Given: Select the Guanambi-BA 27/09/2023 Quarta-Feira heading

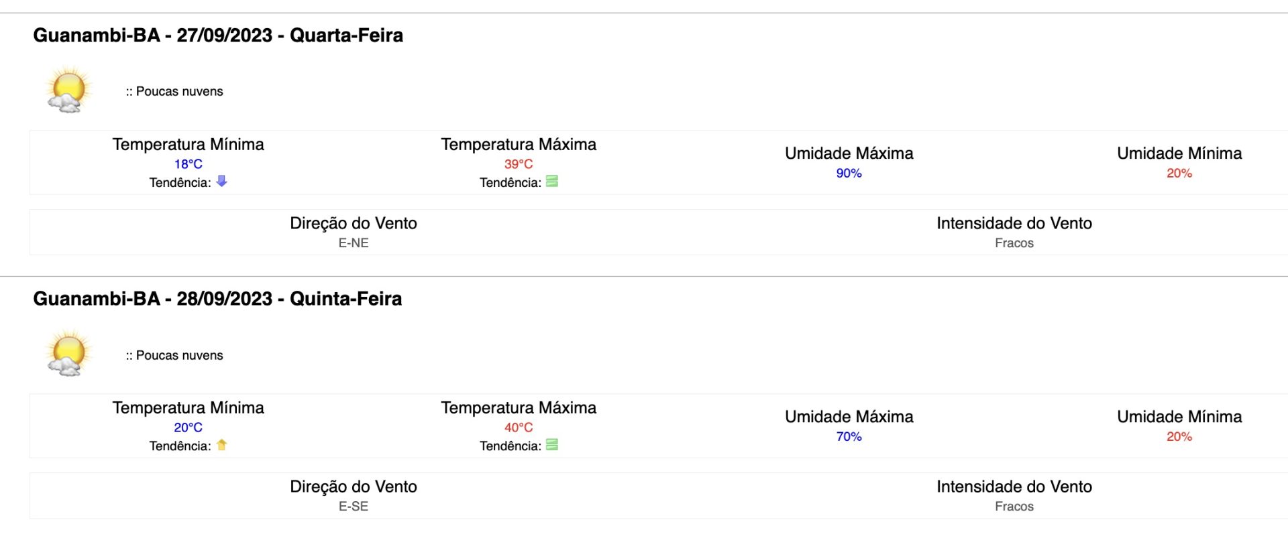Looking at the screenshot, I should click(x=218, y=35).
